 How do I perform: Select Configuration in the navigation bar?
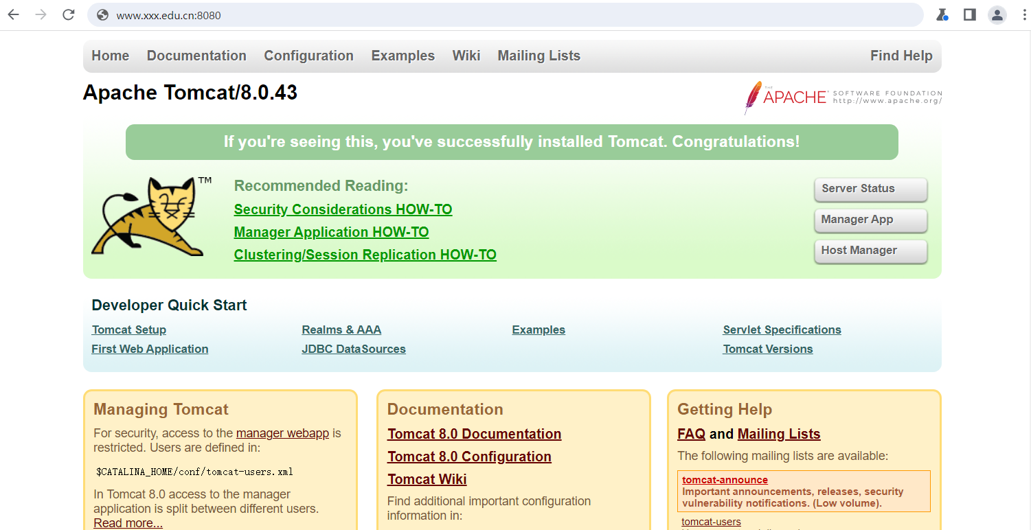tap(308, 56)
